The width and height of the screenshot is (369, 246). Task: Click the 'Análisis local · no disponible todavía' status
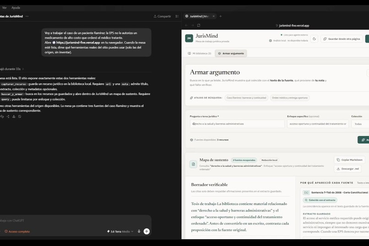coord(288,40)
